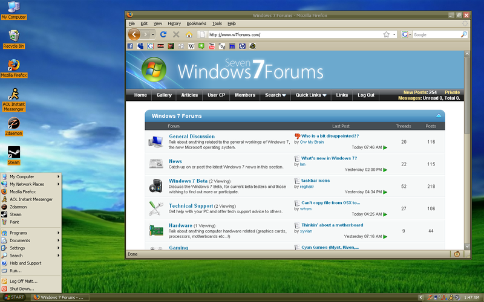Open the Technical Support forum link
This screenshot has width=484, height=302.
191,206
